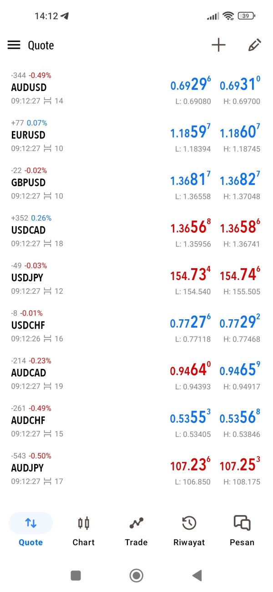Tap the USDCAD ask price 1.36586
Image resolution: width=273 pixels, height=592 pixels.
[x=240, y=227]
